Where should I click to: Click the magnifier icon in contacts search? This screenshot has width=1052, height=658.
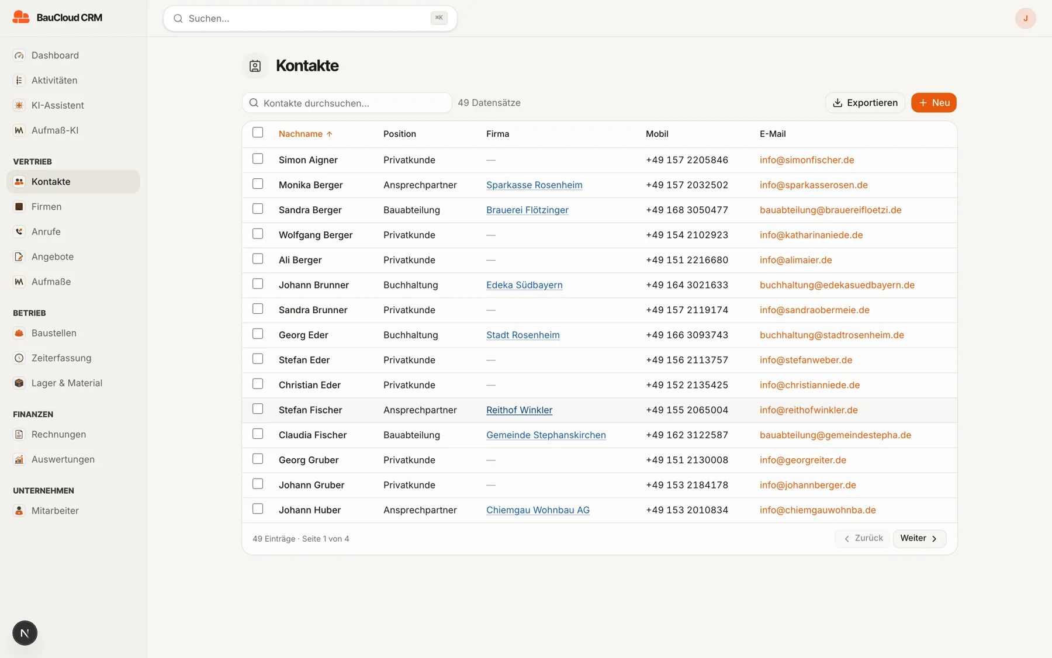pos(254,103)
